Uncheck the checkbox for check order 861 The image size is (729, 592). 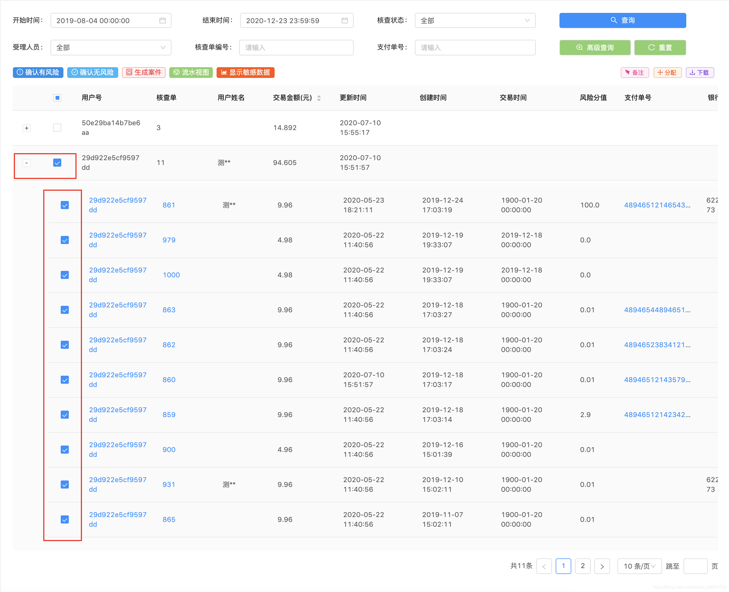point(65,205)
